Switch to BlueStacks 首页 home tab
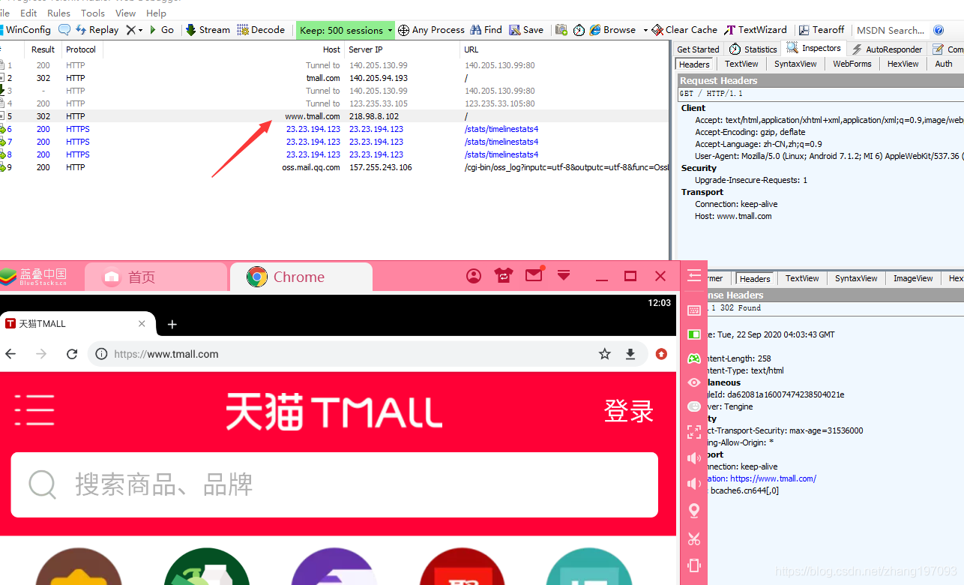Viewport: 964px width, 585px height. click(155, 277)
